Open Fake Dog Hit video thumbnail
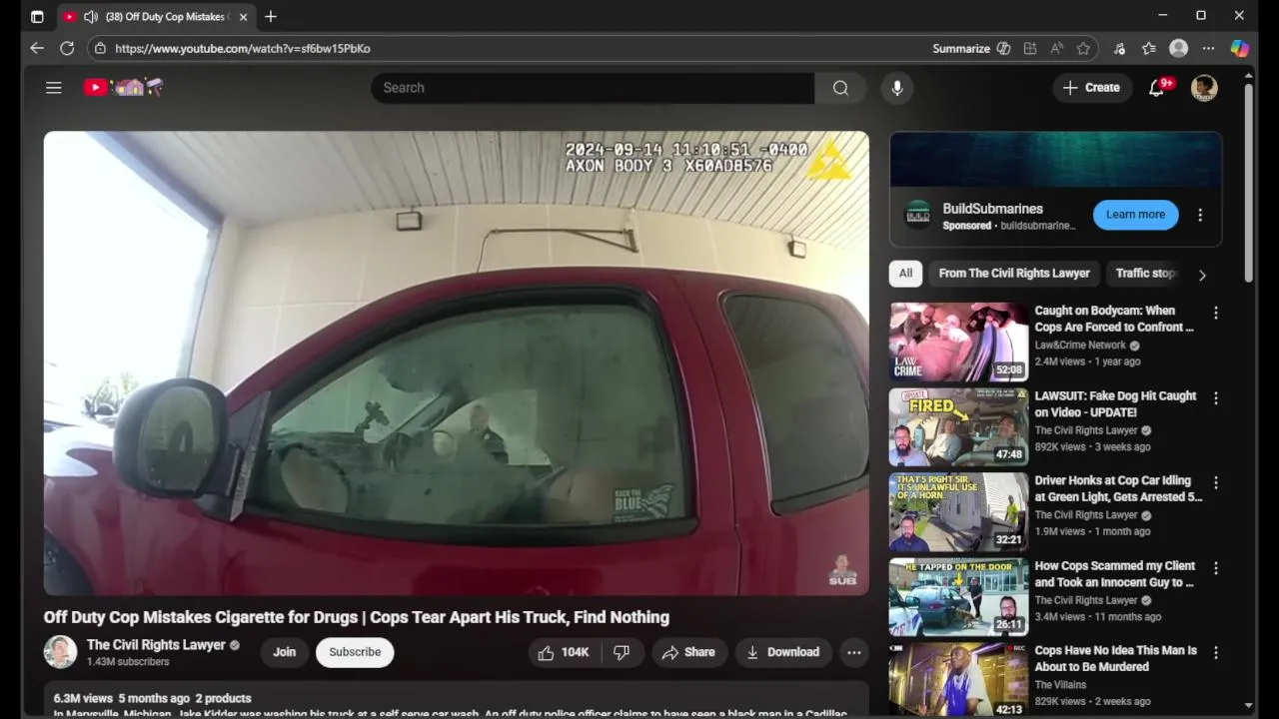 click(x=958, y=426)
